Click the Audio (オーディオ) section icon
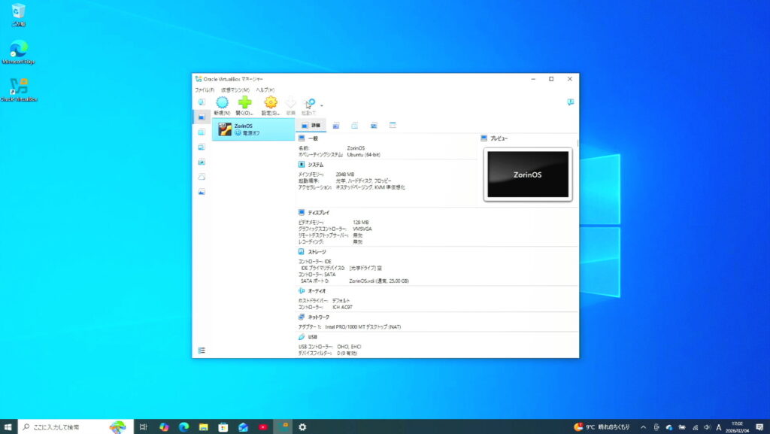The image size is (770, 434). click(302, 290)
